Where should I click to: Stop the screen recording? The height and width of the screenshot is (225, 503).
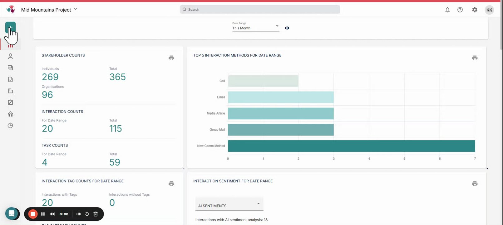33,214
